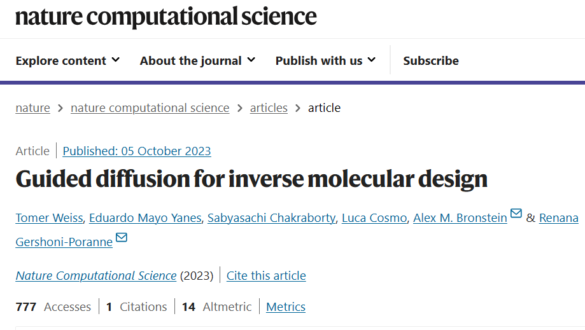Click the email envelope icon beside Alex M. Bronstein

coord(516,213)
